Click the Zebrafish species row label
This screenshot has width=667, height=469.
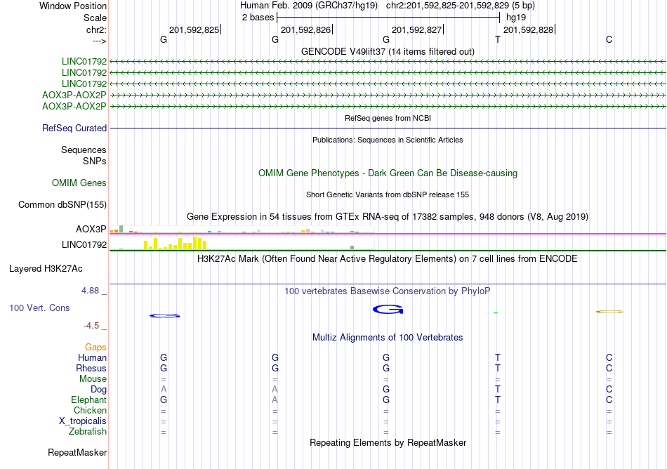[88, 431]
